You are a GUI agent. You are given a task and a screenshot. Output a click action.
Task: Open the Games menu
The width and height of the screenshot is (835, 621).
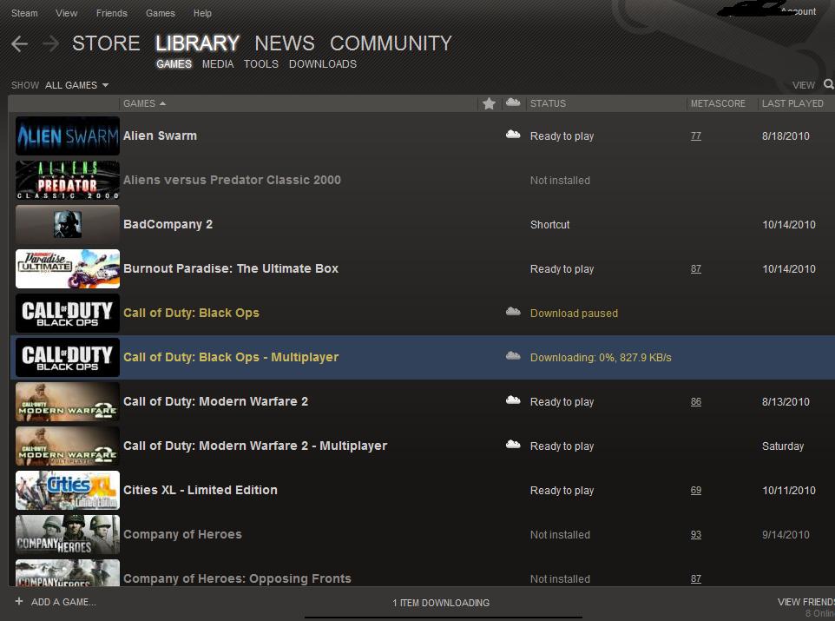coord(161,13)
